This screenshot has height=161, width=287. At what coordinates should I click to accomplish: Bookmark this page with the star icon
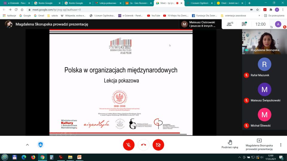click(x=257, y=10)
